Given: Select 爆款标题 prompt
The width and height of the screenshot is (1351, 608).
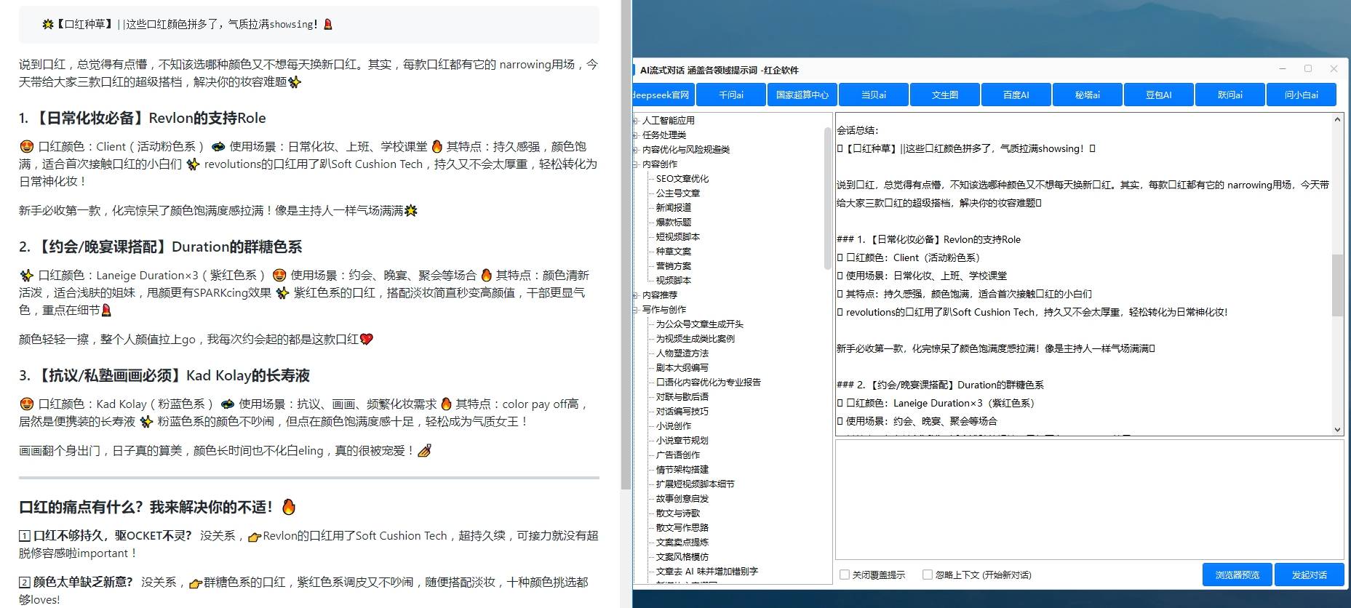Looking at the screenshot, I should (674, 223).
